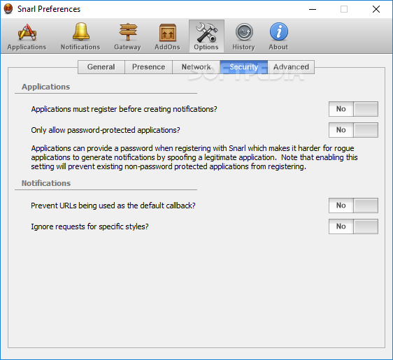Click the 'Applications' section heading

[46, 87]
